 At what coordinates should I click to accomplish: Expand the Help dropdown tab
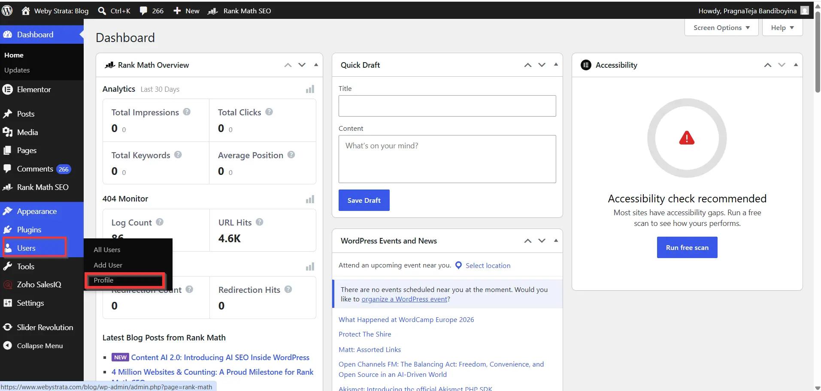(x=782, y=27)
